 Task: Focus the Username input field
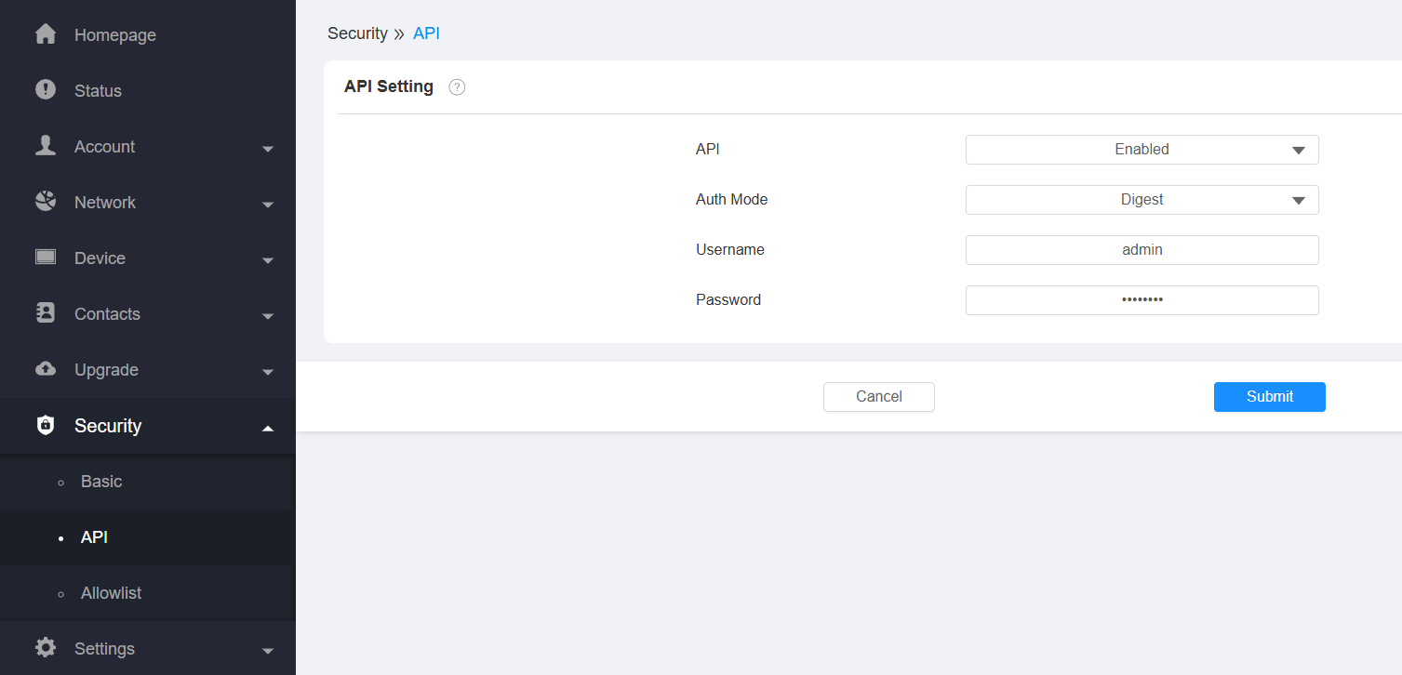click(x=1142, y=250)
